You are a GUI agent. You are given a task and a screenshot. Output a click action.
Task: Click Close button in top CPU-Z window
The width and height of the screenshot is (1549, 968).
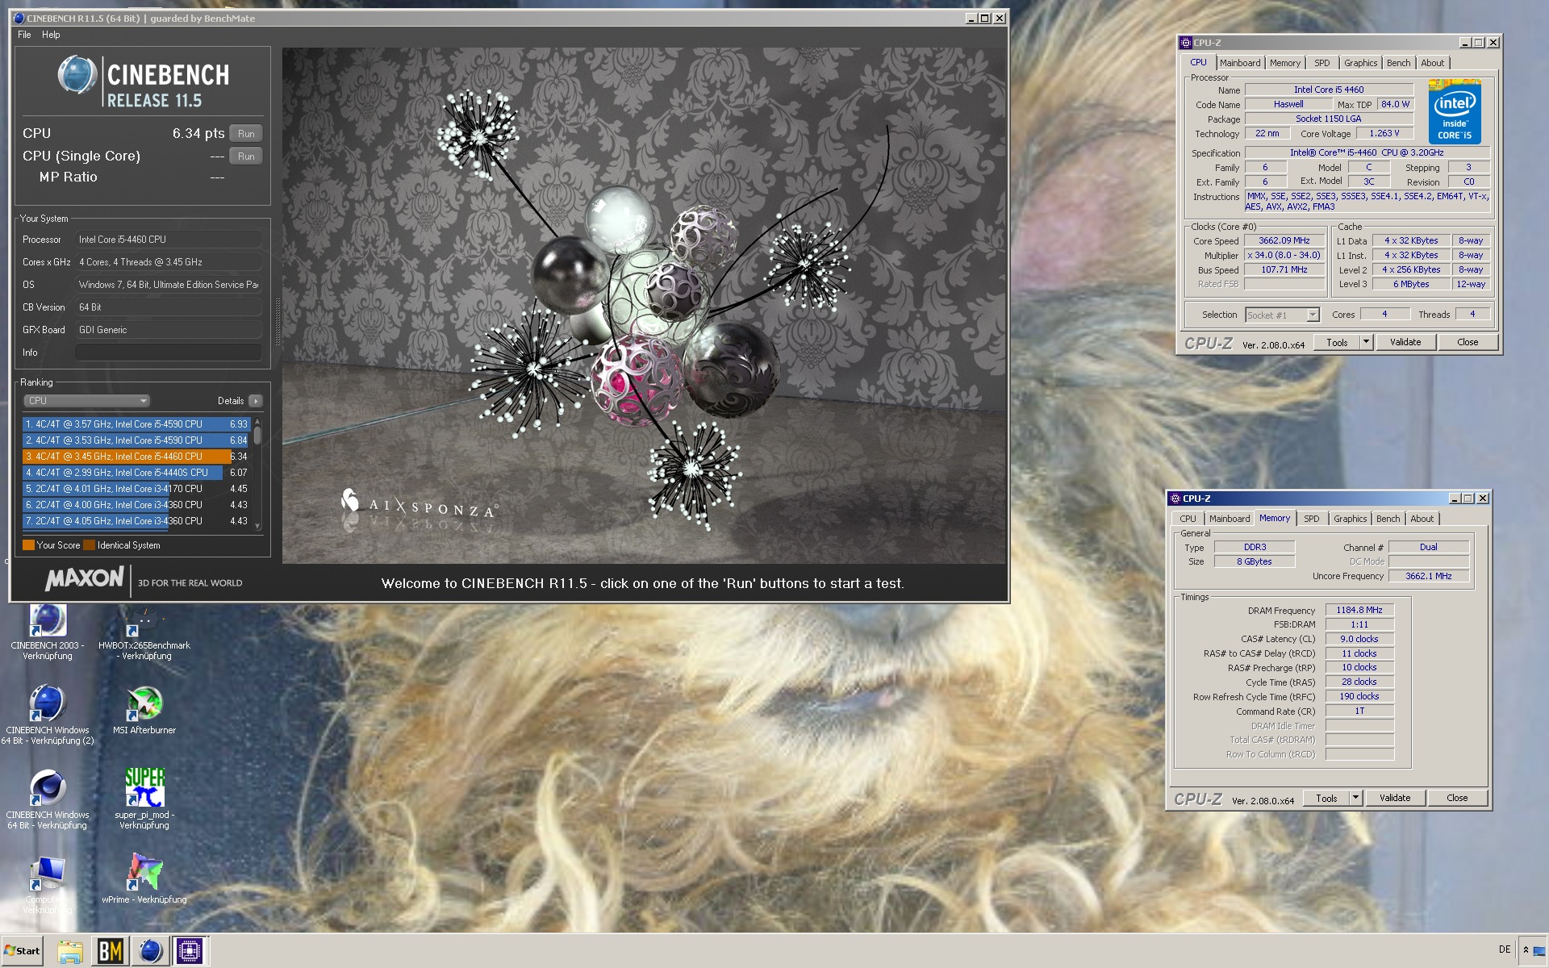1468,343
